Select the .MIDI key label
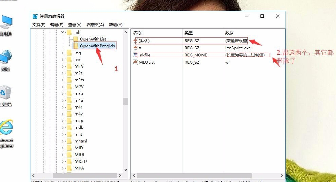 pos(79,155)
